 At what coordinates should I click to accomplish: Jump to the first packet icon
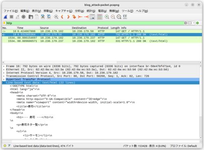click(80, 17)
